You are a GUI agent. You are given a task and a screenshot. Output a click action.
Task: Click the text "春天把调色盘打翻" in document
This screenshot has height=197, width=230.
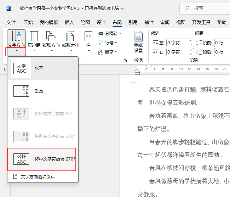click(172, 90)
